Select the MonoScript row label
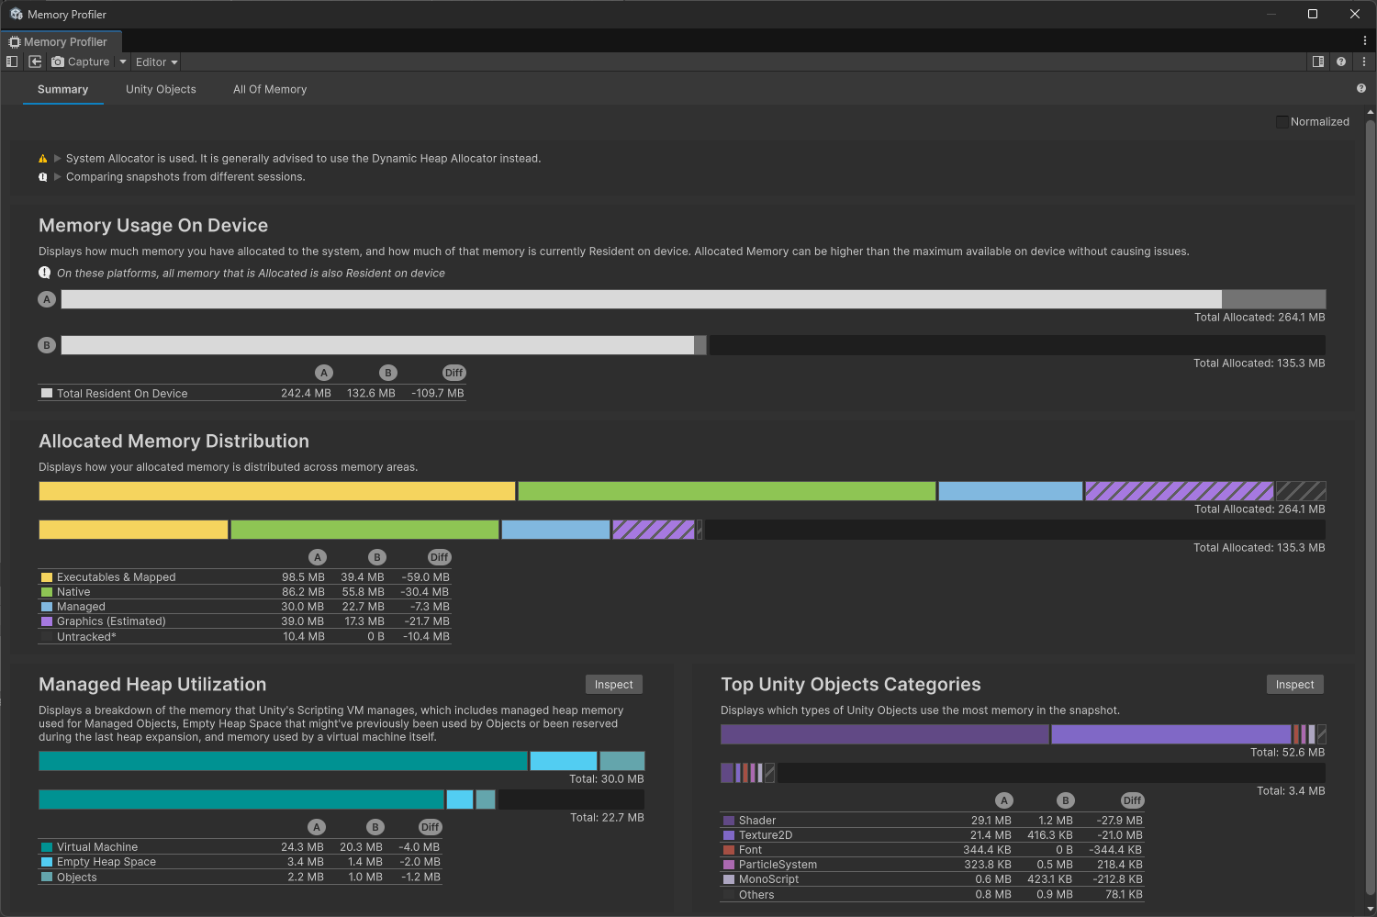Screen dimensions: 1377x917 [768, 879]
